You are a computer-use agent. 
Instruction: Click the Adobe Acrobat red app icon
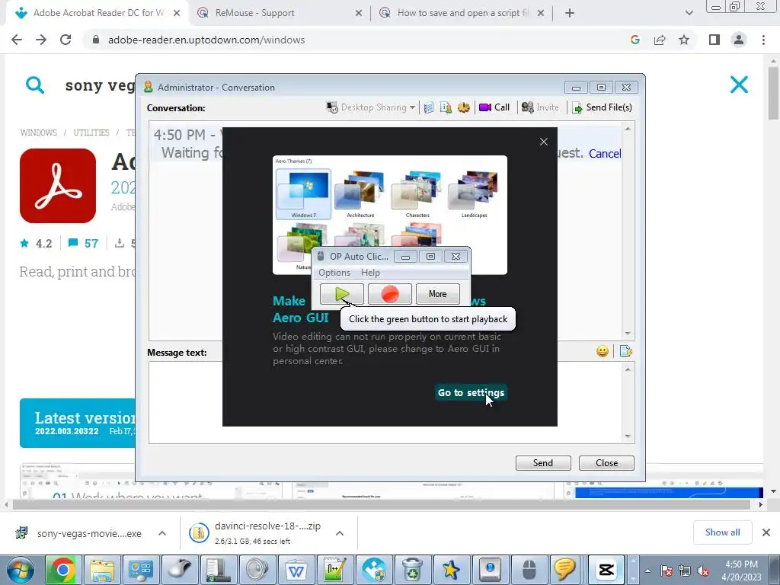(58, 186)
